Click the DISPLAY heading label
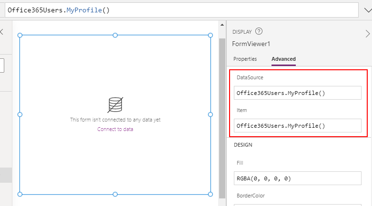The width and height of the screenshot is (372, 206). [242, 32]
